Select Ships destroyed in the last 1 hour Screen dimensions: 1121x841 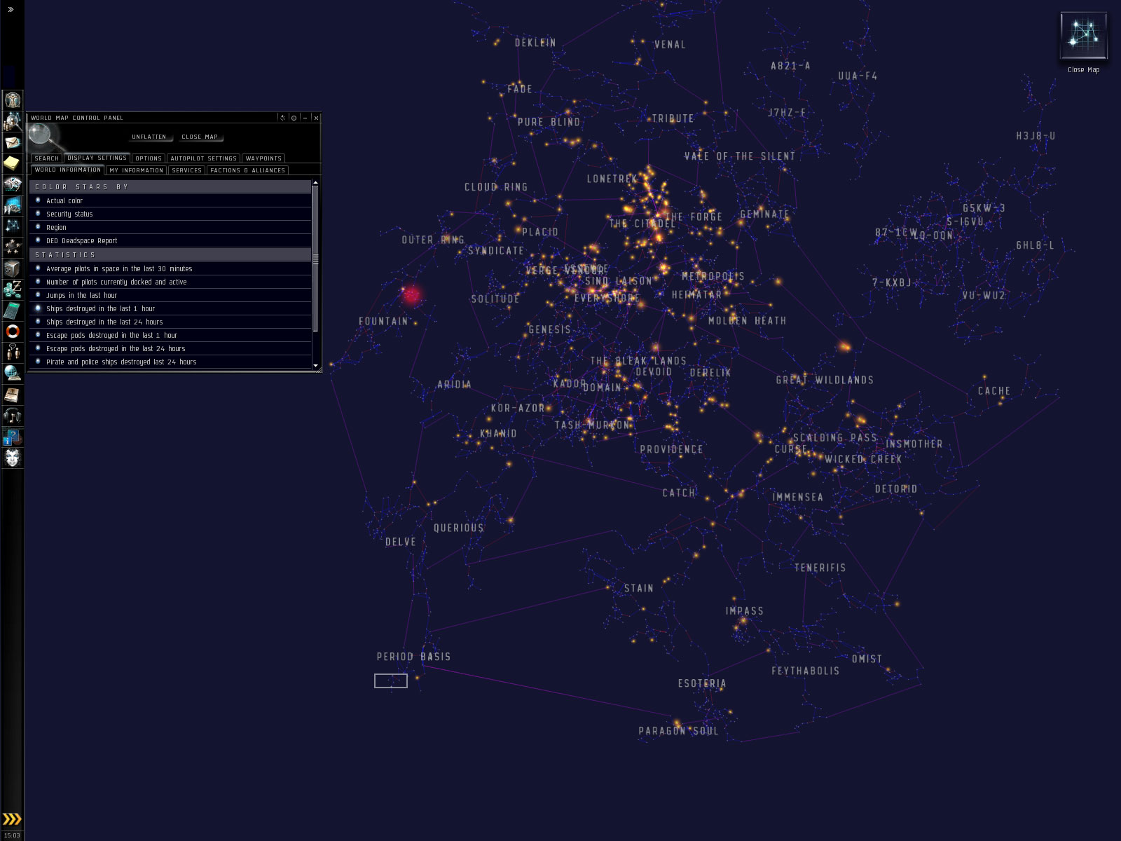[170, 308]
